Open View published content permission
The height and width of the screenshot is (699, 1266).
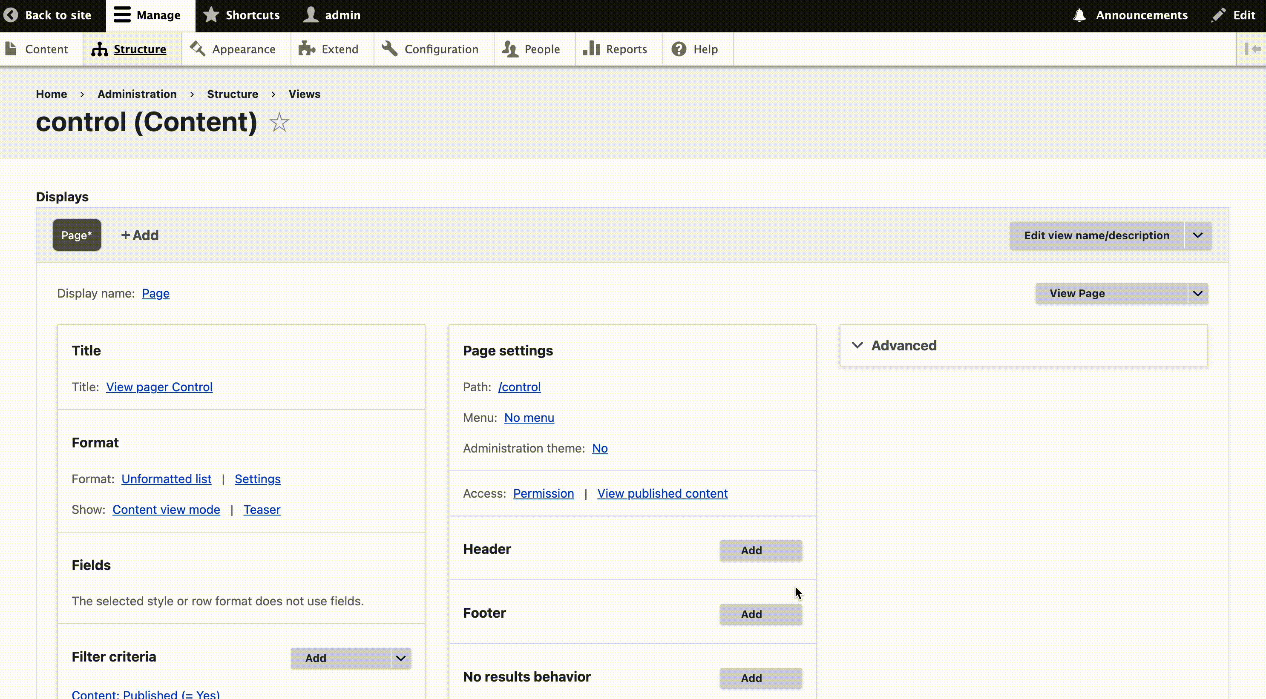coord(662,493)
